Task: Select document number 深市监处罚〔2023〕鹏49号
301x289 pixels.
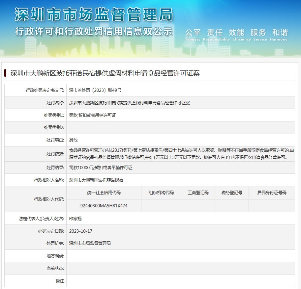Action: (95, 90)
